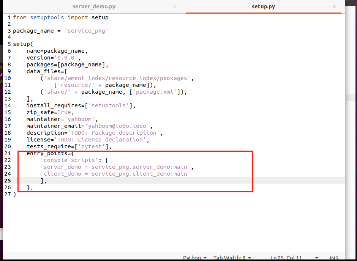The image size is (357, 261).
Task: Click the server_demo entry point line
Action: pos(117,167)
